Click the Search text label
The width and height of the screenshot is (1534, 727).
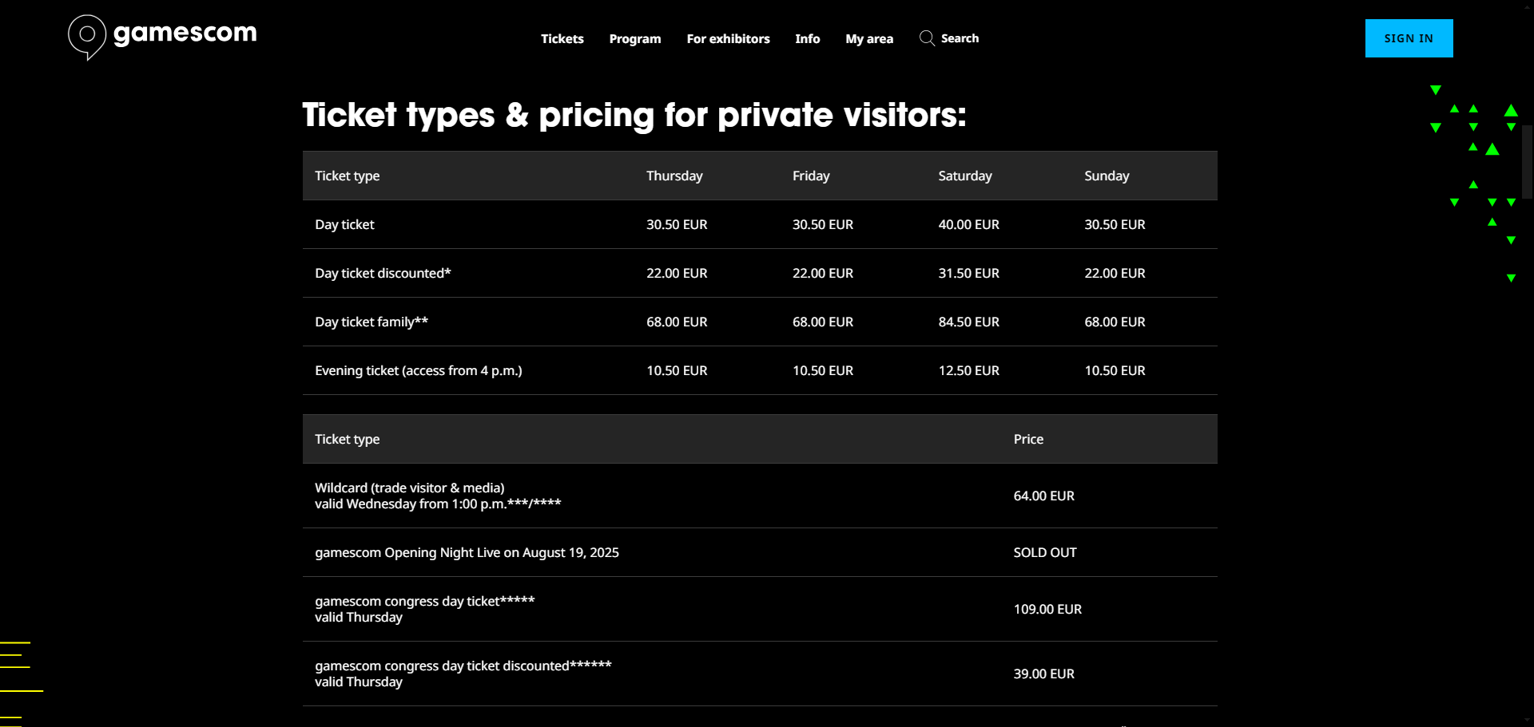[x=960, y=38]
